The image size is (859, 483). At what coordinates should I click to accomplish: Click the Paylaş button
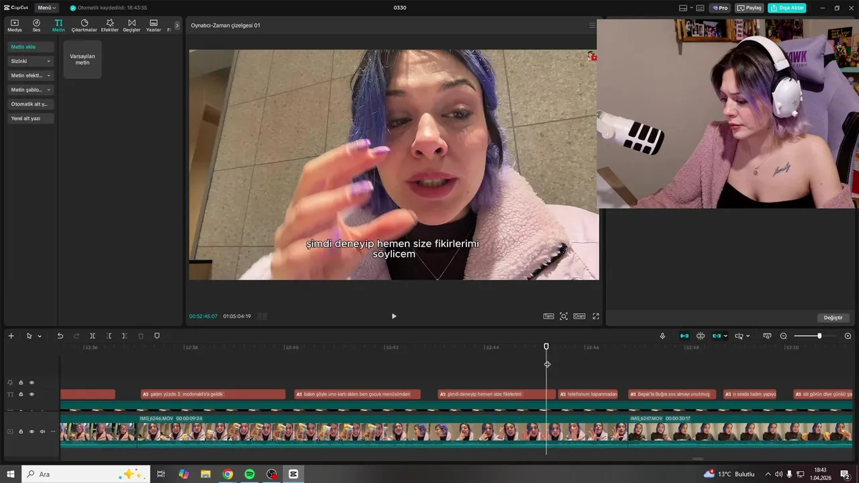(x=750, y=8)
